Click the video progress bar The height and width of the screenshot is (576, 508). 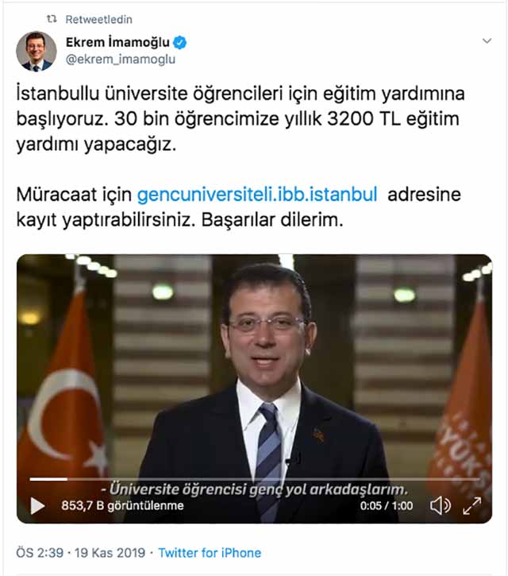tap(255, 479)
